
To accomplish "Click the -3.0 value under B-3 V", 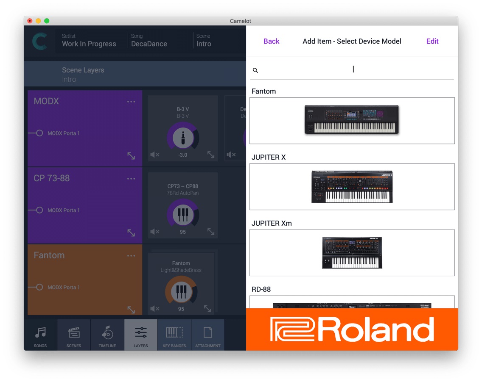I will point(182,155).
